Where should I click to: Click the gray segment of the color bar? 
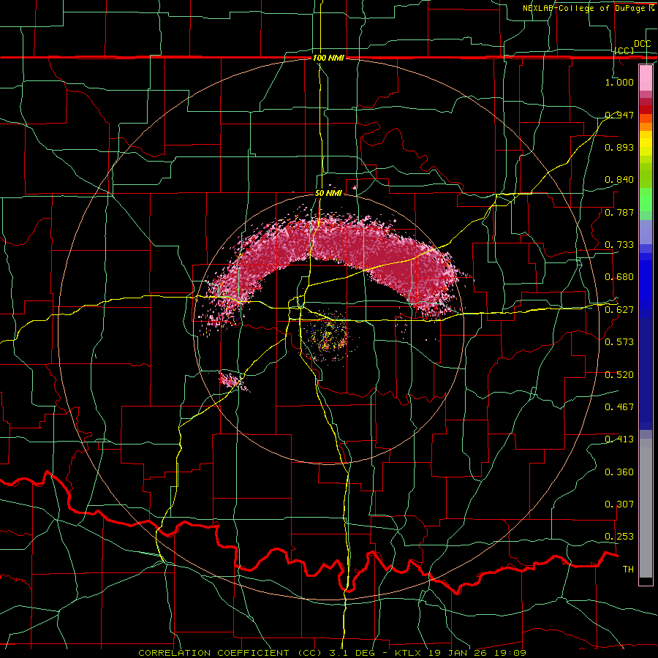point(646,508)
